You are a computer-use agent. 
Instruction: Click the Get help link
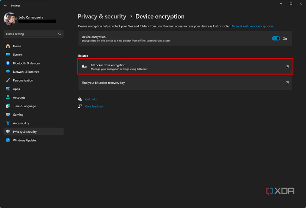[91, 99]
